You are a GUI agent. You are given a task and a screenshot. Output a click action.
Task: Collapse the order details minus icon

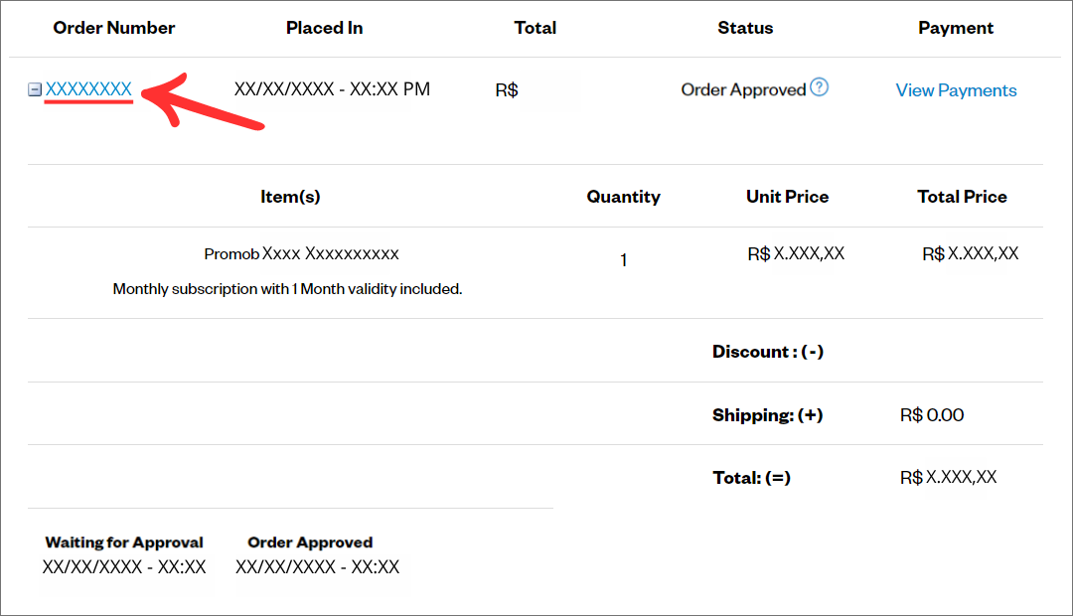tap(34, 89)
